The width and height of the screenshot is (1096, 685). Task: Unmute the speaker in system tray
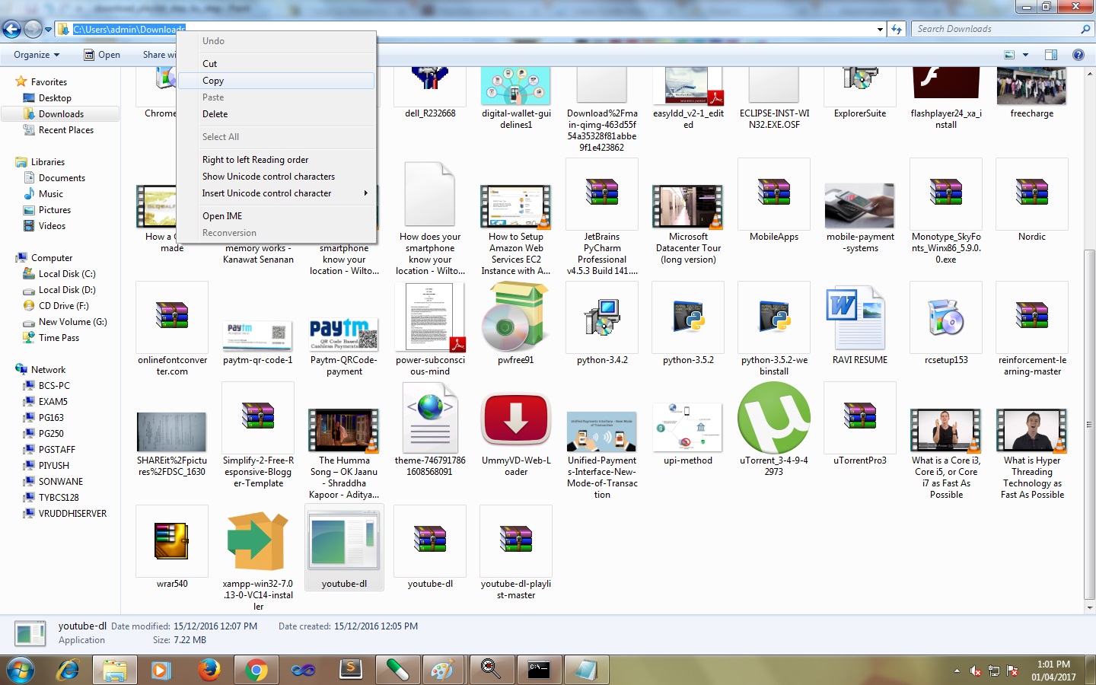click(x=977, y=671)
